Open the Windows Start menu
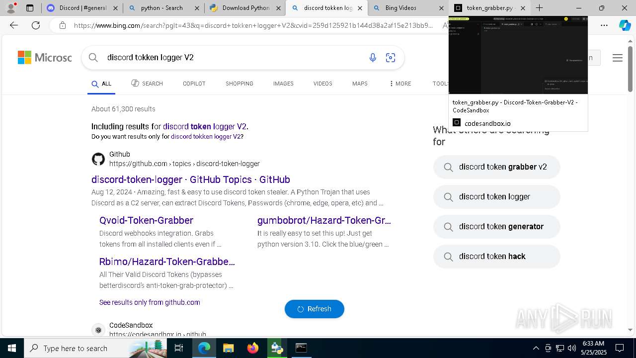 click(11, 348)
